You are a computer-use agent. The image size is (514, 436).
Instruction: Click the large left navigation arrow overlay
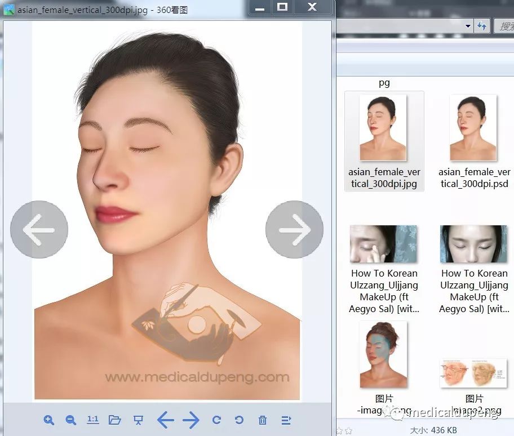pyautogui.click(x=39, y=229)
